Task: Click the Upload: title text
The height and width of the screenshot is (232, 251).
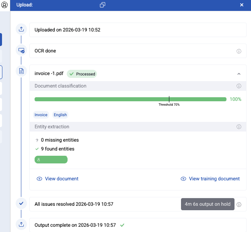Action: tap(25, 5)
